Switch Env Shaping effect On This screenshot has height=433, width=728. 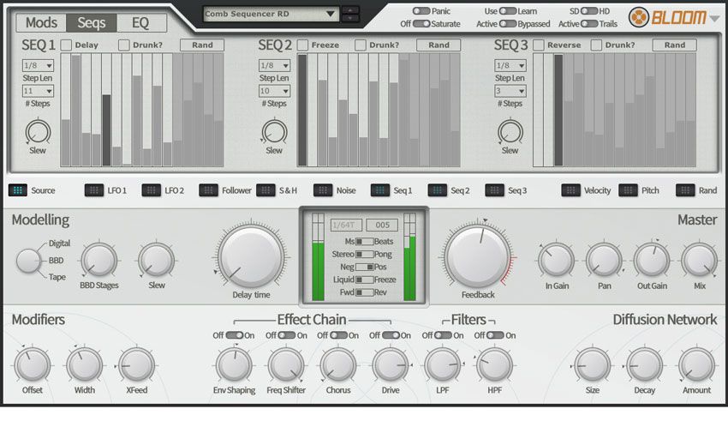coord(235,335)
